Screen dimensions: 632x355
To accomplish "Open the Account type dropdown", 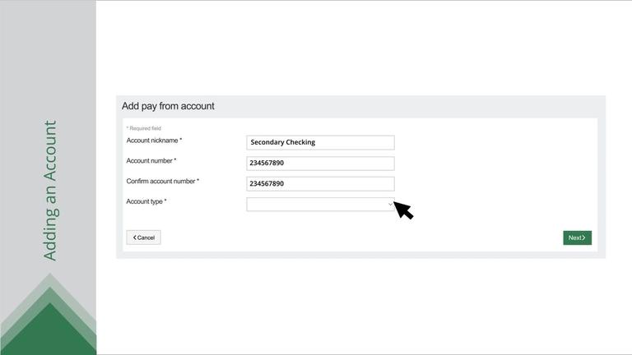I will [x=320, y=204].
